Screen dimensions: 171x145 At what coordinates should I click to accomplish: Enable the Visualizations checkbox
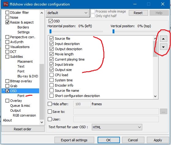click(x=7, y=47)
